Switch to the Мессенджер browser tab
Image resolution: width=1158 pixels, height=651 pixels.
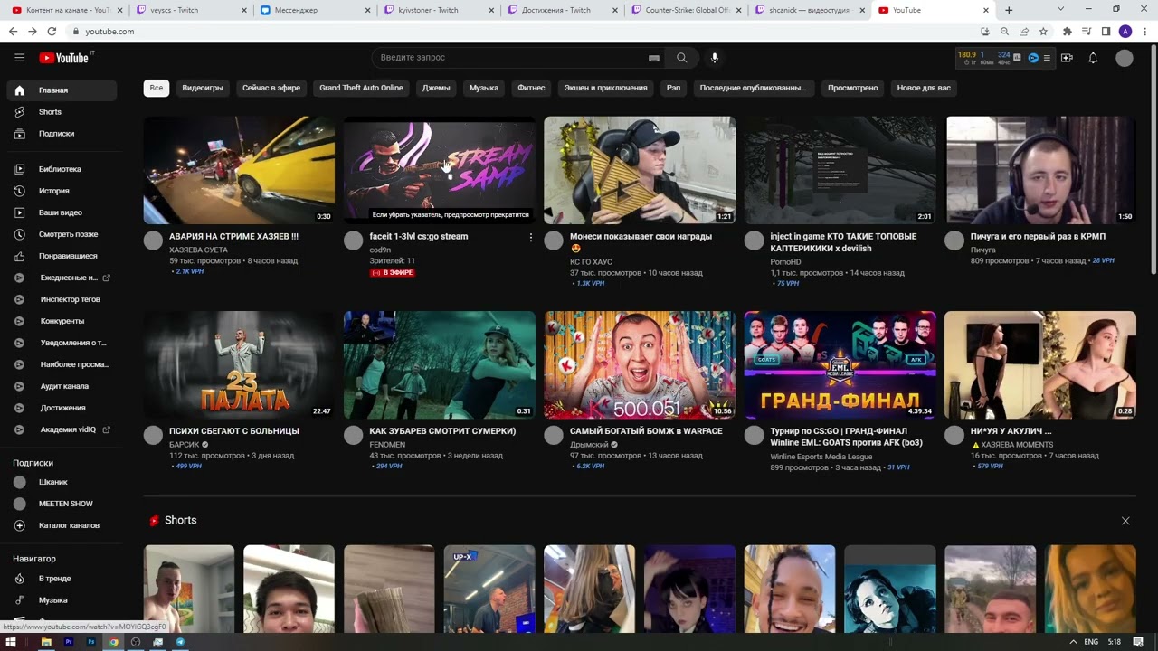[x=314, y=10]
